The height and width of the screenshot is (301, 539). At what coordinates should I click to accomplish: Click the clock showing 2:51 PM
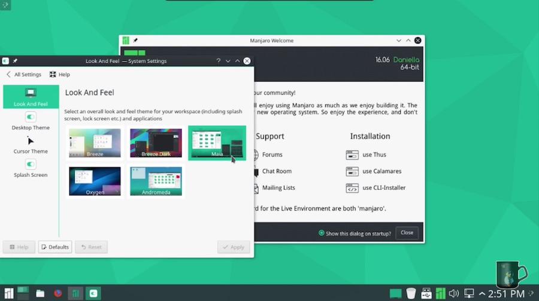click(506, 294)
